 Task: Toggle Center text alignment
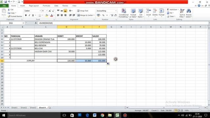pyautogui.click(x=62, y=15)
